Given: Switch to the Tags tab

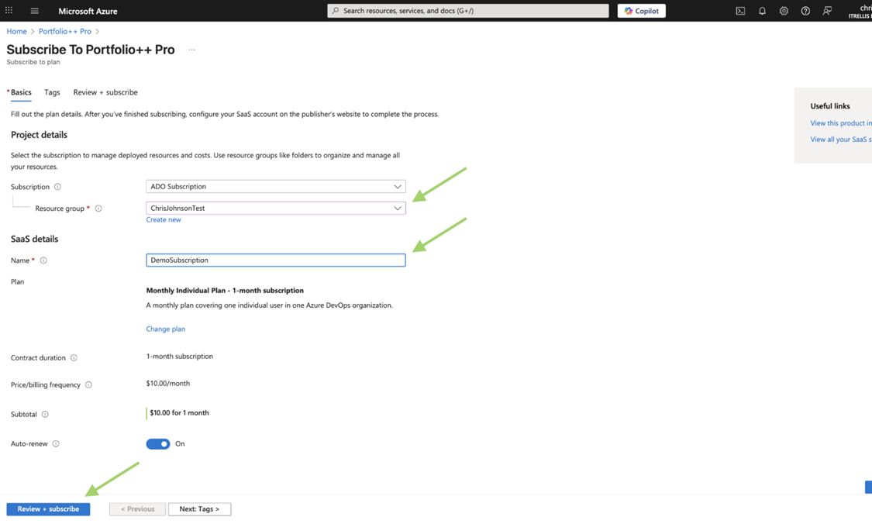Looking at the screenshot, I should tap(50, 92).
